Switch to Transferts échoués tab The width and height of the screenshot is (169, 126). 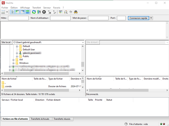tap(40, 119)
